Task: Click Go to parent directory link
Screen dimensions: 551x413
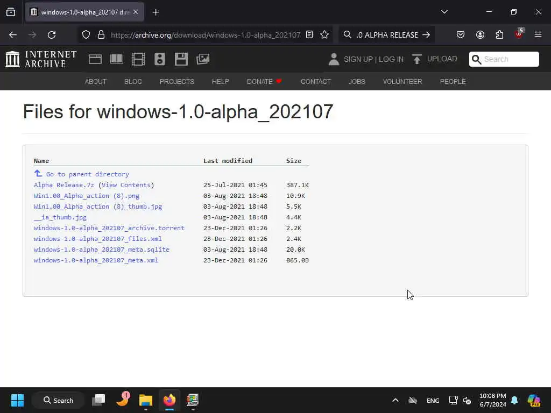Action: click(88, 174)
